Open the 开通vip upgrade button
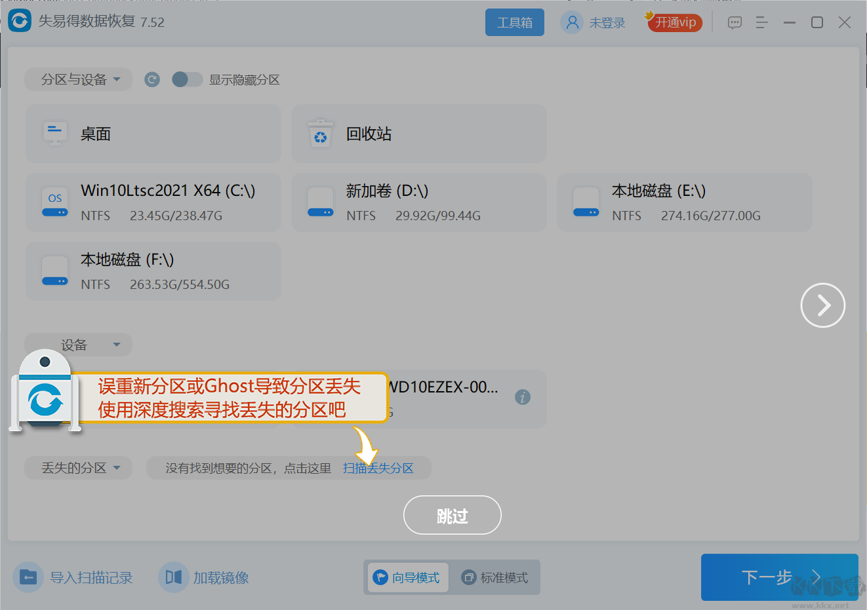Viewport: 867px width, 610px height. coord(674,22)
